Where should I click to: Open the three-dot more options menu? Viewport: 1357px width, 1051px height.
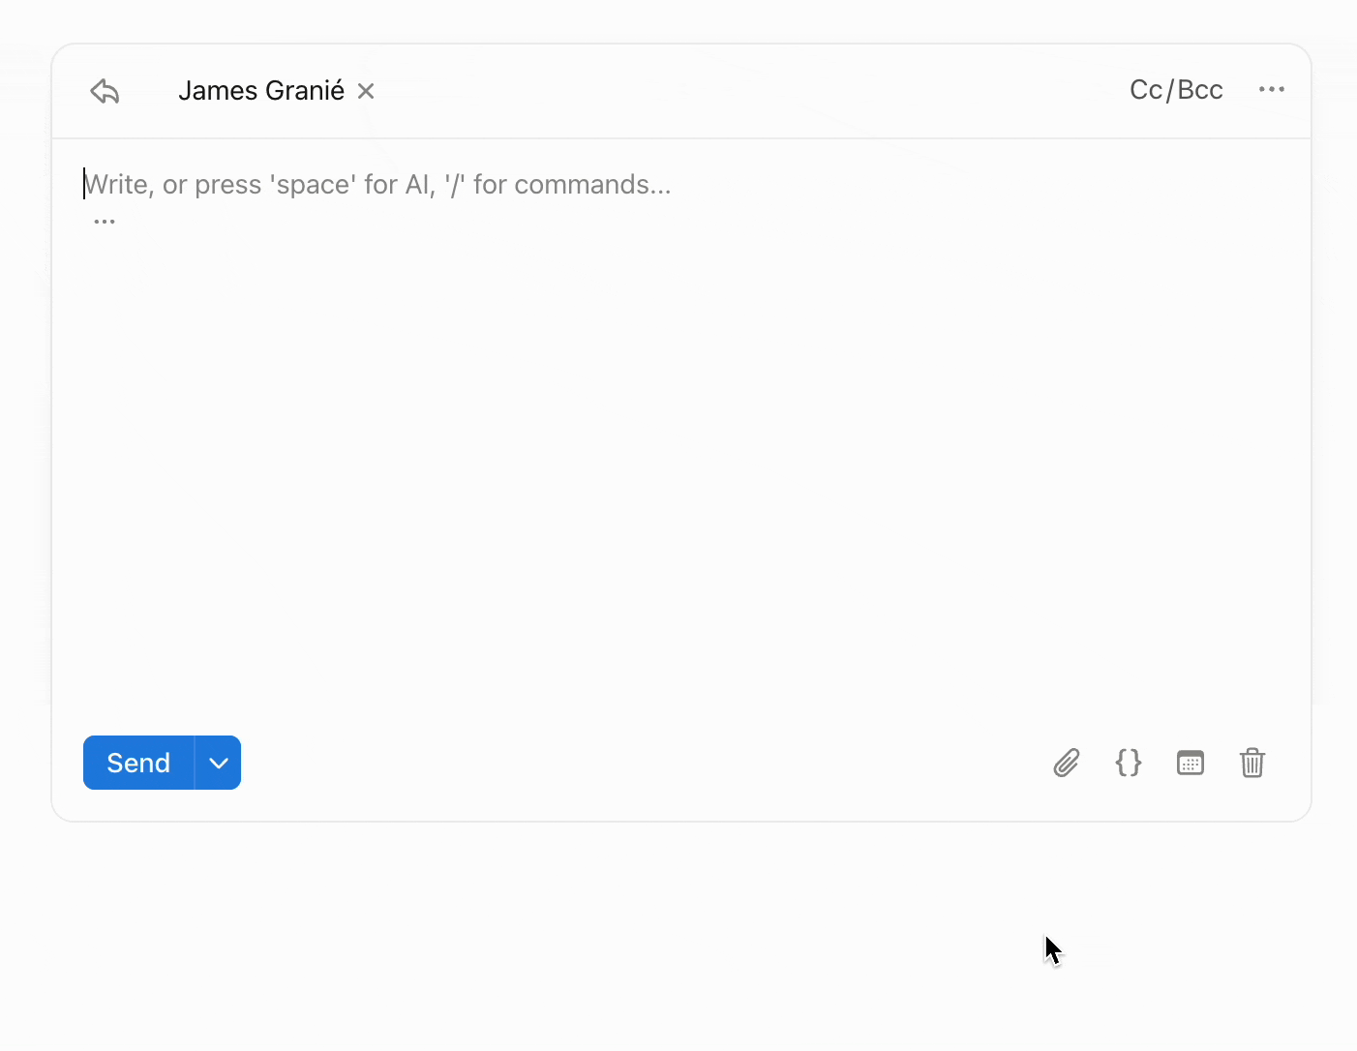[x=1271, y=90]
